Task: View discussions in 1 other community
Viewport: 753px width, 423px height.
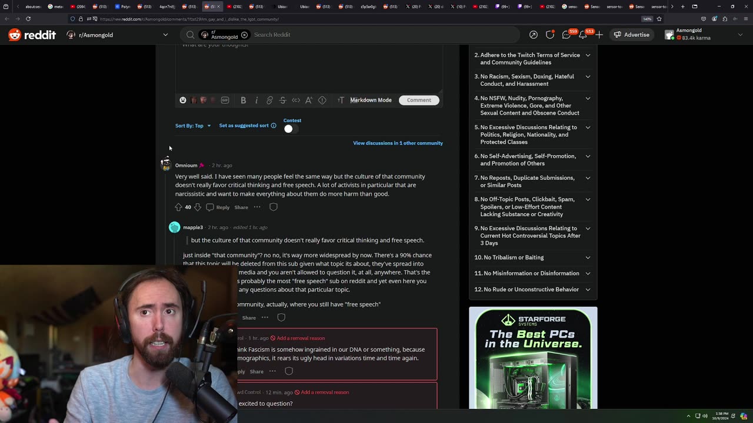Action: click(398, 143)
